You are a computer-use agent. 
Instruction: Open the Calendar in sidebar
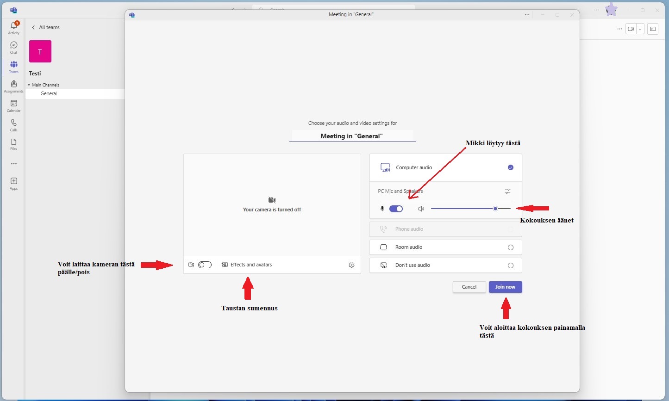[14, 105]
